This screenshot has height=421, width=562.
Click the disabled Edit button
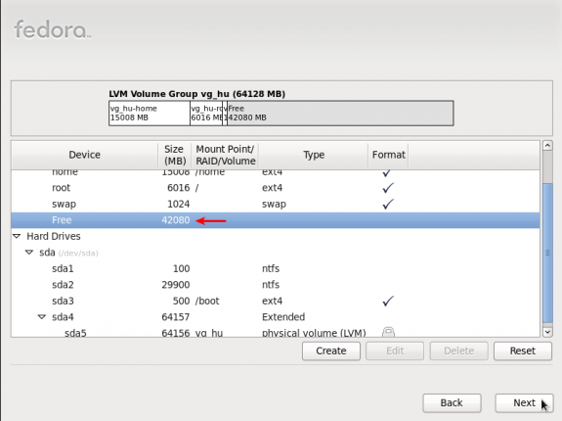tap(395, 351)
